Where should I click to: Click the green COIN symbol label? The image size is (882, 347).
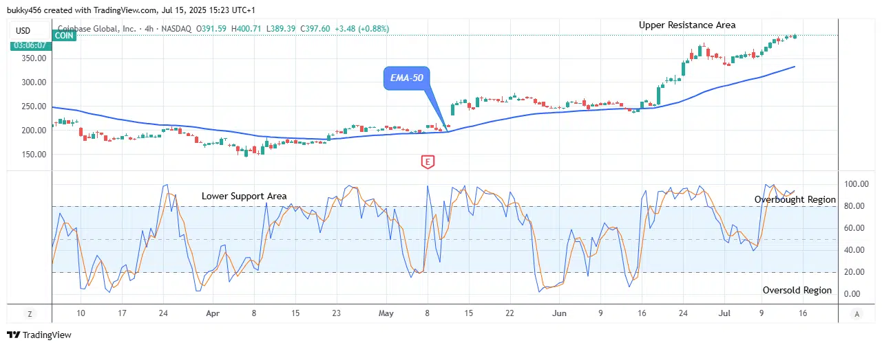[x=66, y=36]
